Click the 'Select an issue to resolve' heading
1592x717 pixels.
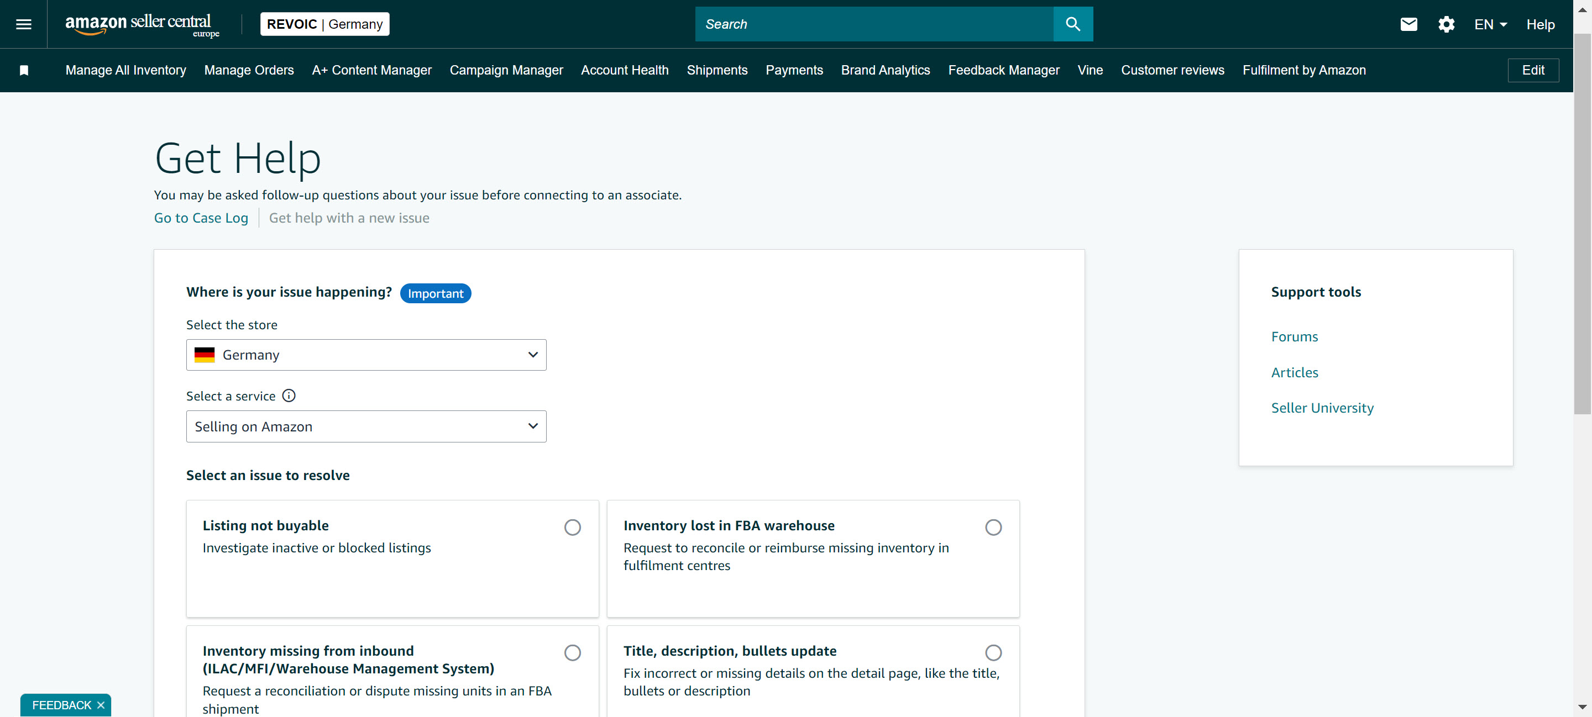click(268, 476)
